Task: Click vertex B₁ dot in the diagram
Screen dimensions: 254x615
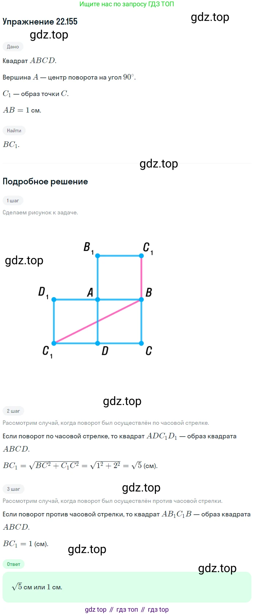Action: (x=98, y=256)
